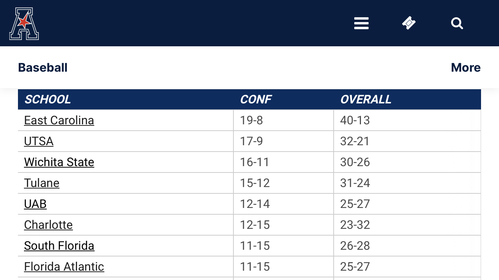Viewport: 499px width, 280px height.
Task: Click the SCHOOL column header
Action: point(48,99)
